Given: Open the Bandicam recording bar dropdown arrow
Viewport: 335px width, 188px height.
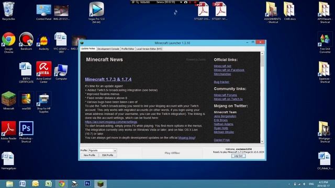Looking at the screenshot, I should pos(181,2).
